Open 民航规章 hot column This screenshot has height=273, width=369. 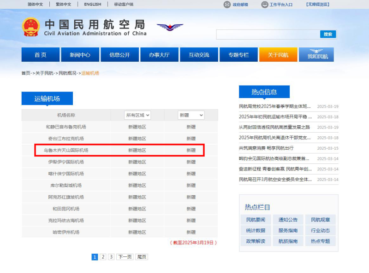(320, 220)
